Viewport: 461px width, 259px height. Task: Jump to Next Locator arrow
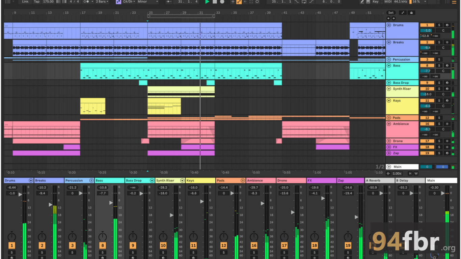pos(393,18)
